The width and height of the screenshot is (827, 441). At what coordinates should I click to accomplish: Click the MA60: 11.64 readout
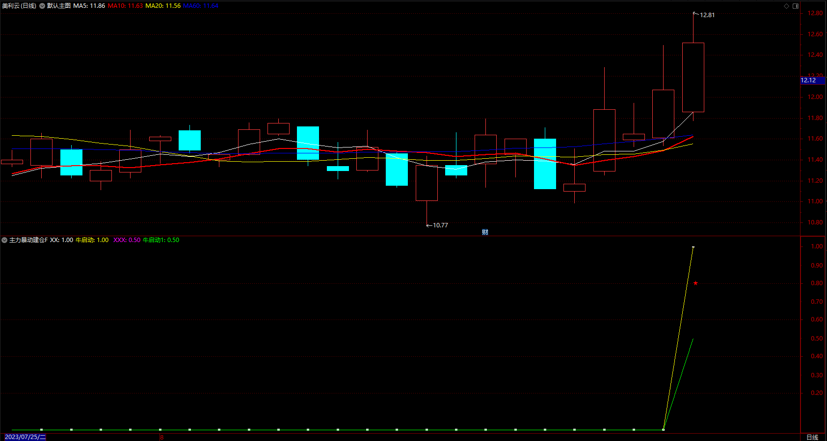click(201, 6)
